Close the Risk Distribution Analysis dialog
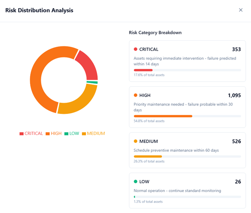This screenshot has width=251, height=213. point(241,10)
